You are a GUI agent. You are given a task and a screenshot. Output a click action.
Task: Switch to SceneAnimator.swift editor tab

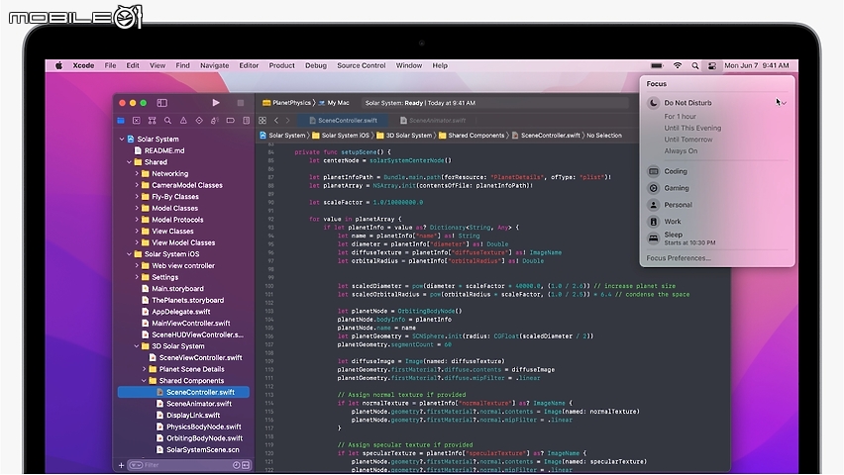point(432,121)
